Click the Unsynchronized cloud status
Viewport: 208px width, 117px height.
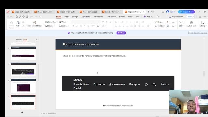pyautogui.click(x=176, y=17)
